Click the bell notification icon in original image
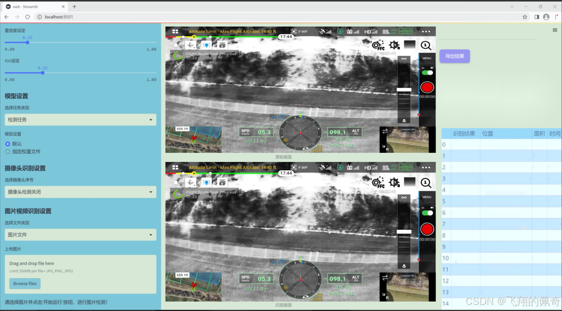The image size is (562, 311). point(176,45)
